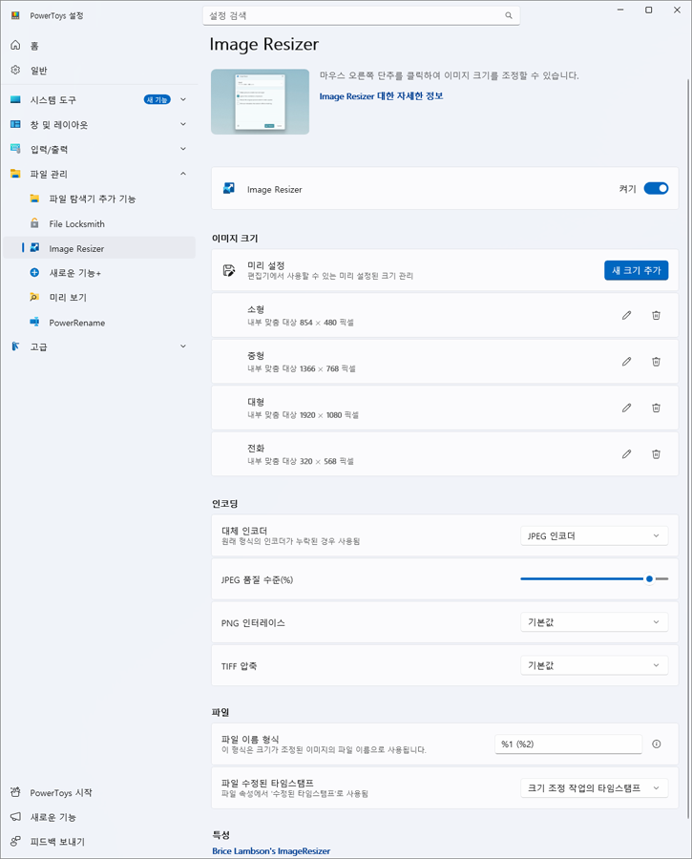Expand the 창 및 레이아웃 chevron
Image resolution: width=692 pixels, height=859 pixels.
(183, 124)
